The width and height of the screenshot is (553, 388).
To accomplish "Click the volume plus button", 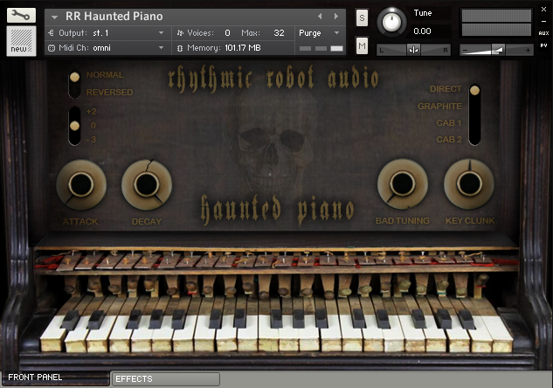I will tap(528, 51).
